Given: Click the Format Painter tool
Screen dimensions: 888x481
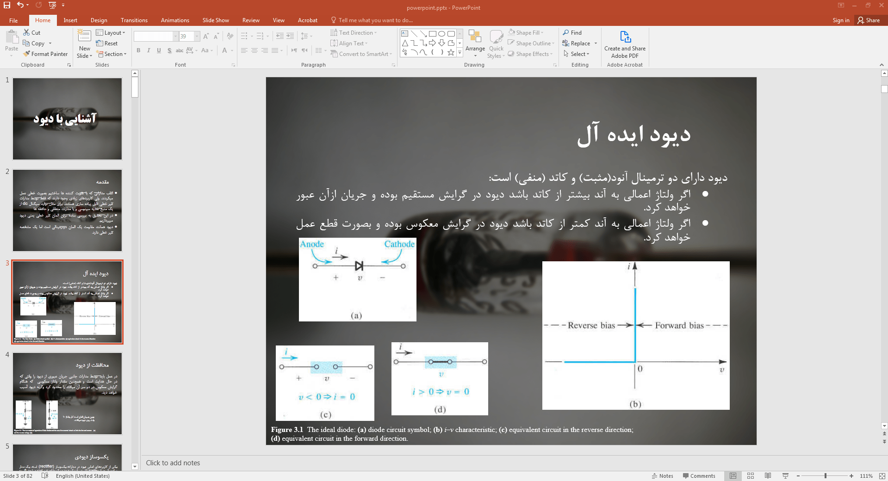Looking at the screenshot, I should click(x=45, y=54).
